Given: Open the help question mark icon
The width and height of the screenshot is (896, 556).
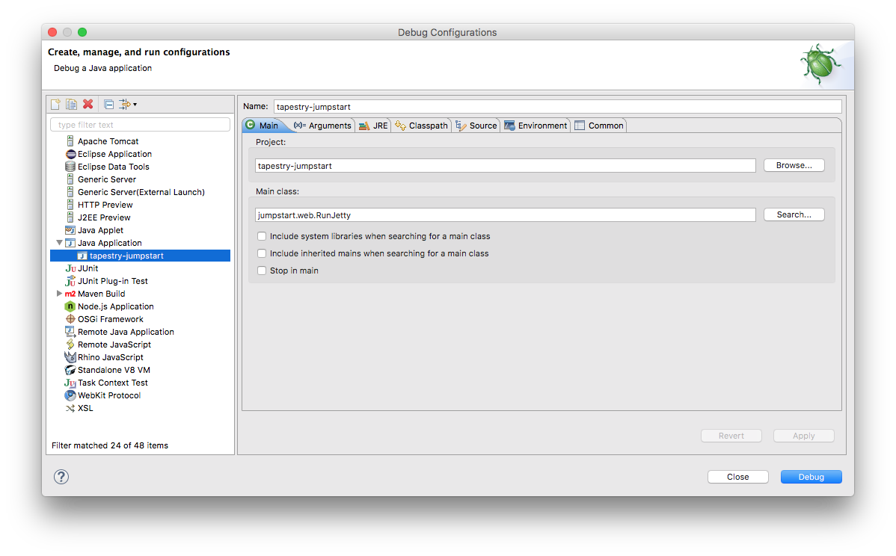Looking at the screenshot, I should [61, 477].
